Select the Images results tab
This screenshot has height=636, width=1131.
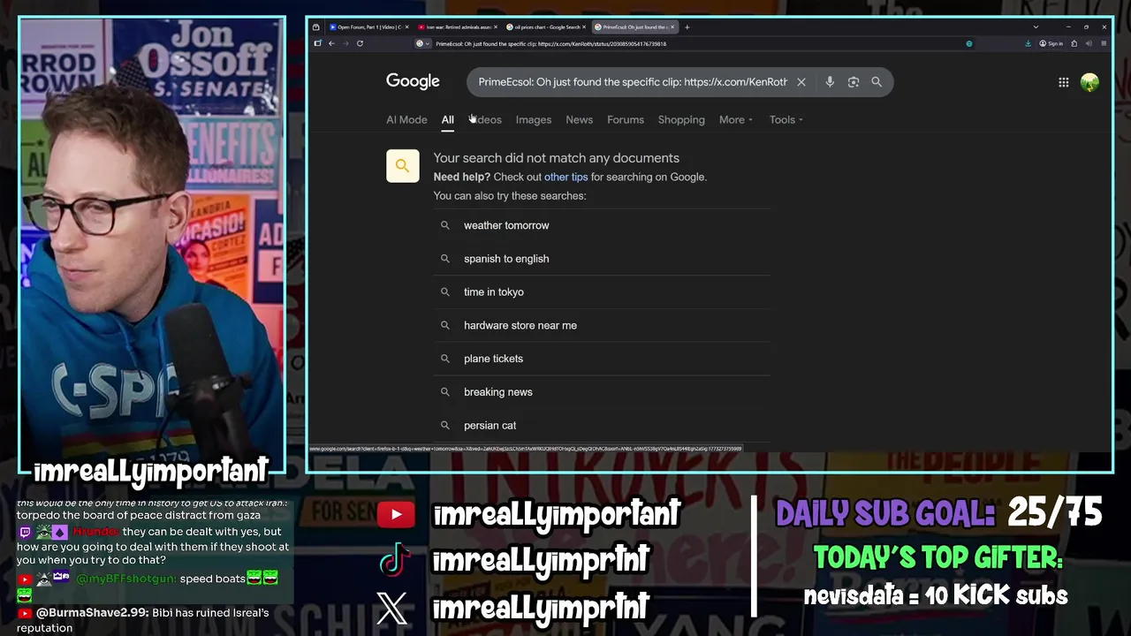click(x=534, y=119)
